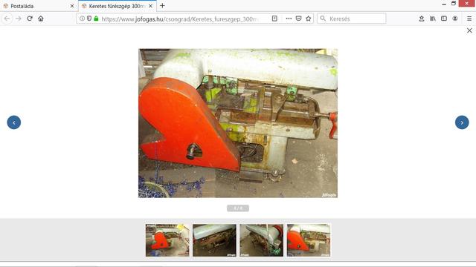The image size is (476, 267).
Task: Open the downloads panel
Action: 422,19
